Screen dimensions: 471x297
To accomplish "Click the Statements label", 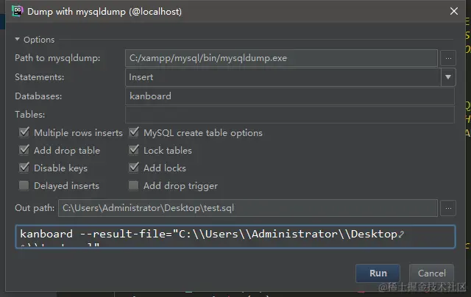I will point(39,77).
